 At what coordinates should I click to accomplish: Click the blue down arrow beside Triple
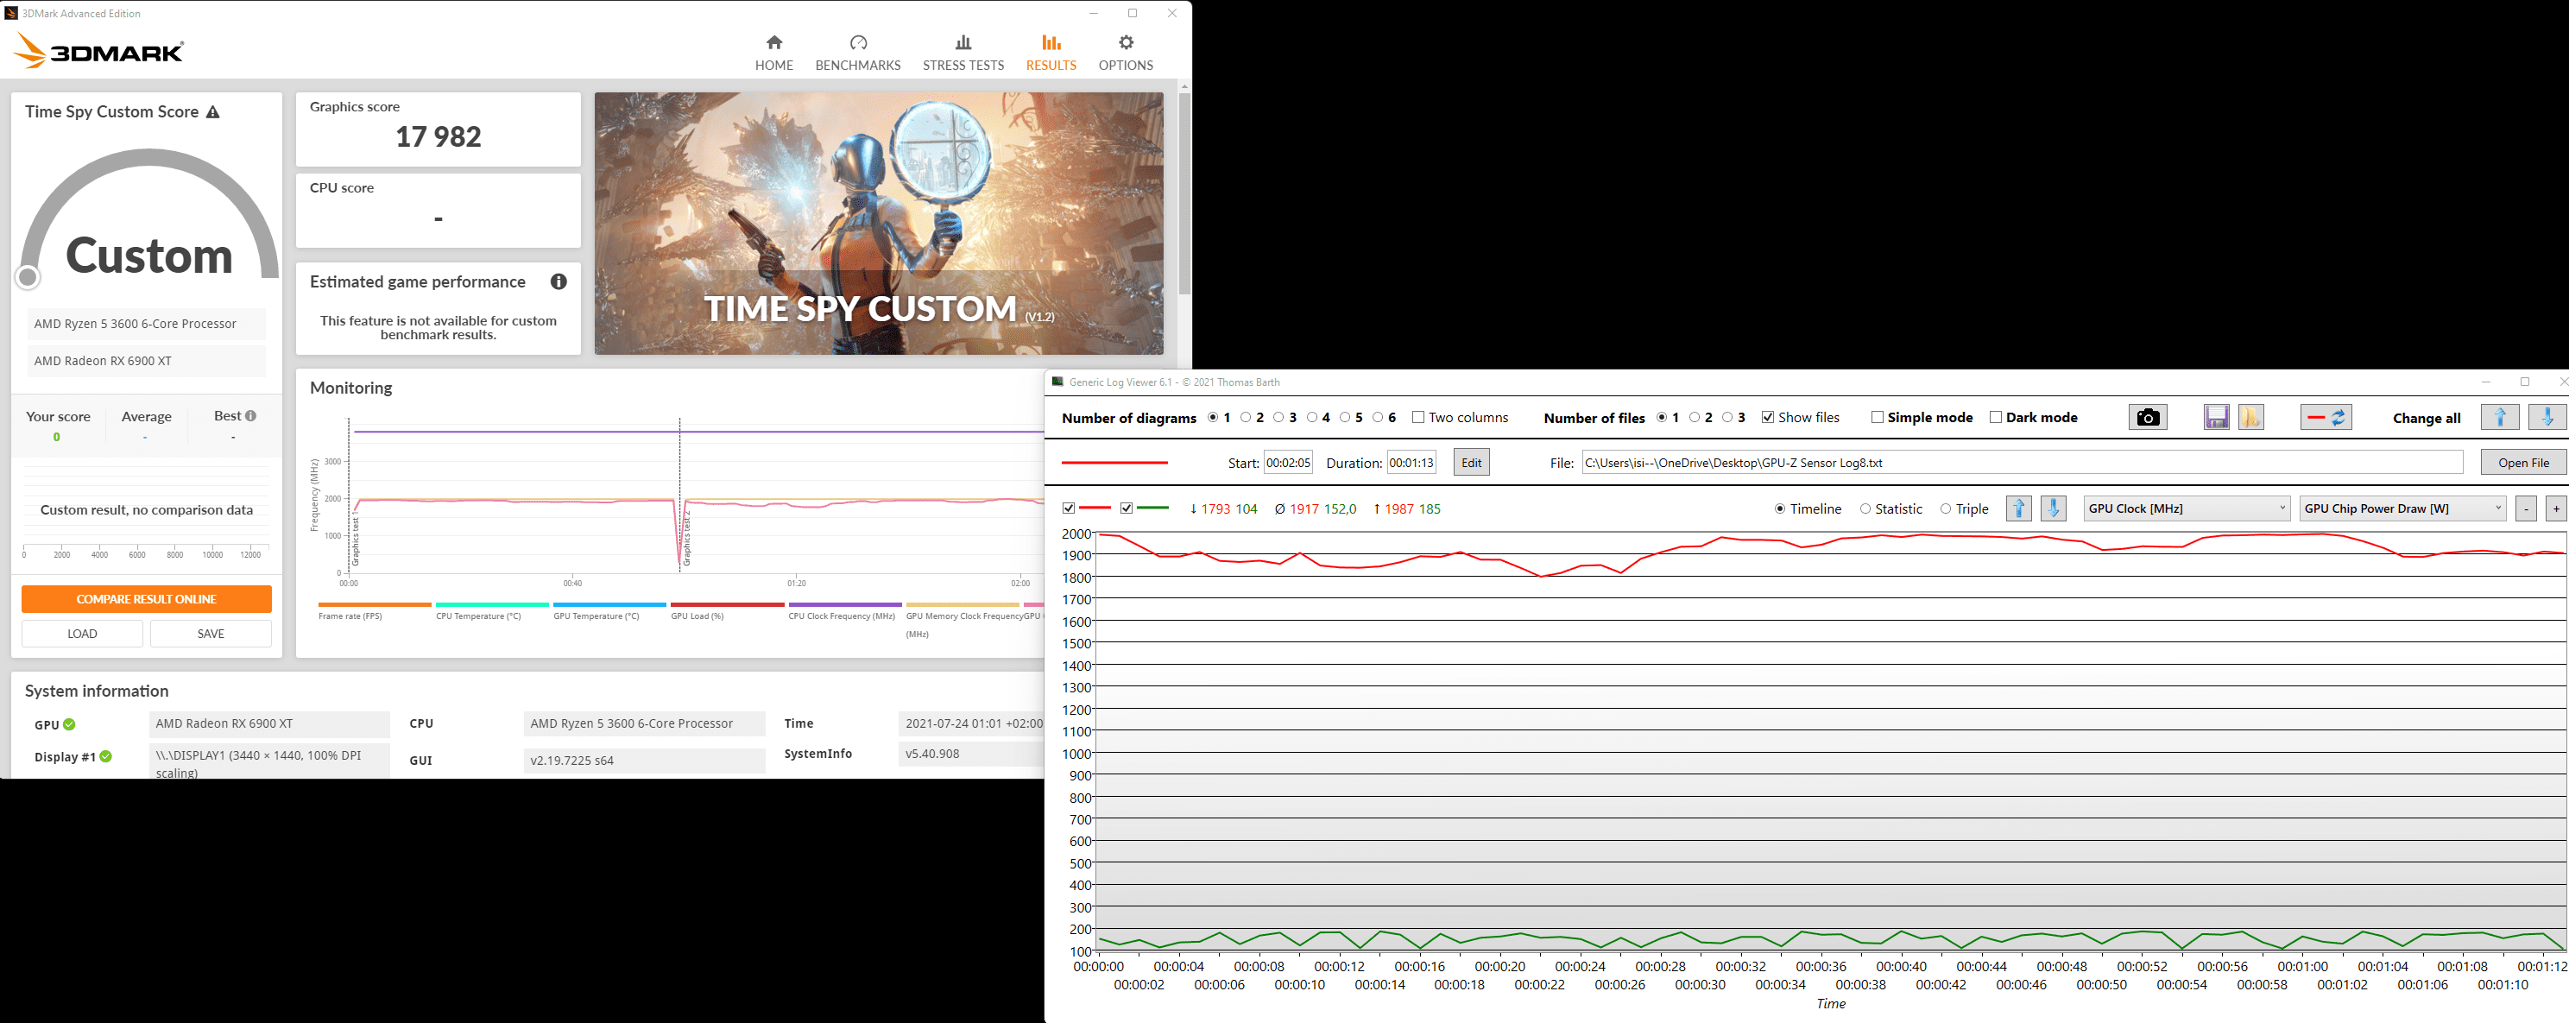tap(2053, 508)
